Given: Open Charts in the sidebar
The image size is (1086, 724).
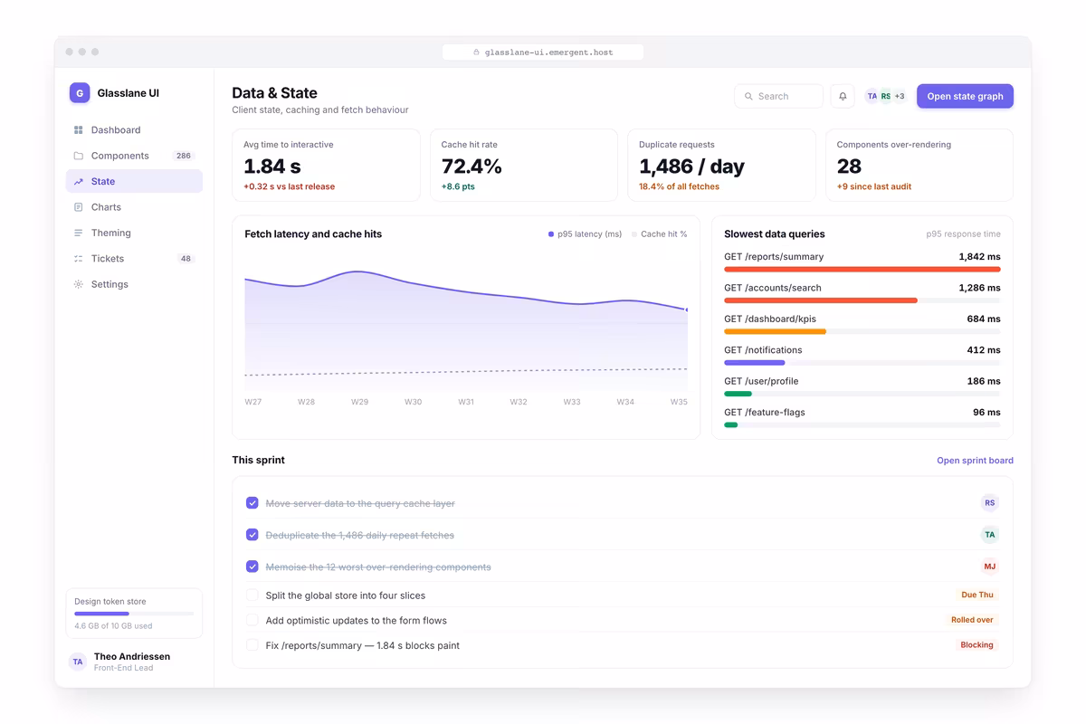Looking at the screenshot, I should click(x=134, y=207).
